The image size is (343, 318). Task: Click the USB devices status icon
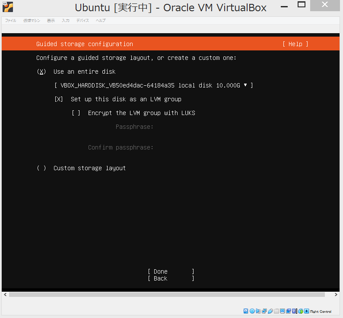(270, 311)
